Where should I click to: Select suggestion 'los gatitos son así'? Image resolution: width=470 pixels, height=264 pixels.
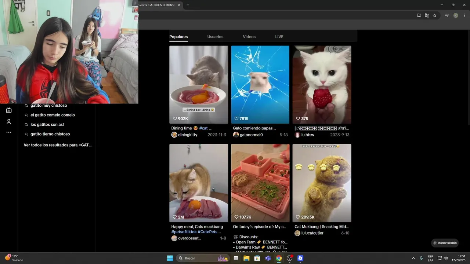click(x=47, y=125)
